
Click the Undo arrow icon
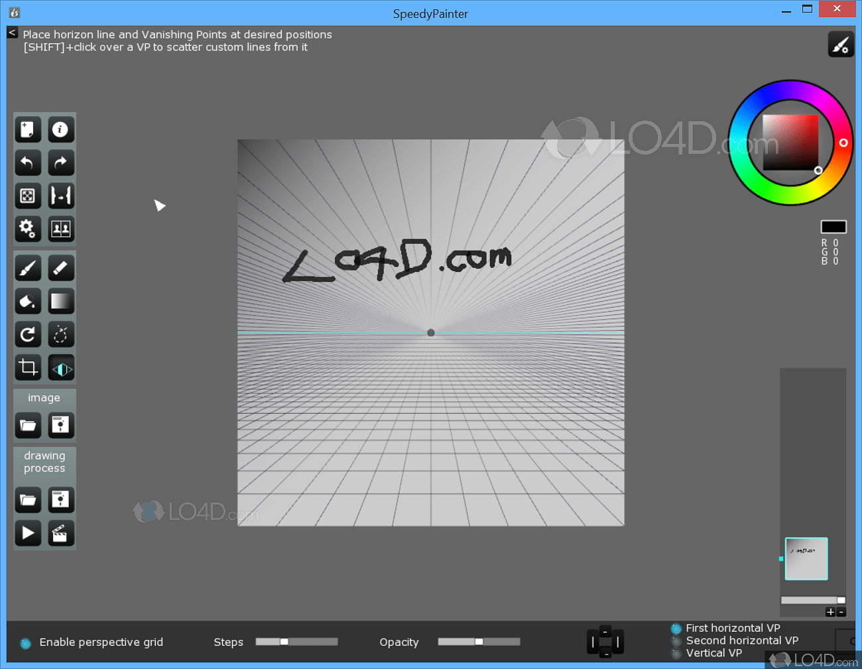pyautogui.click(x=28, y=162)
